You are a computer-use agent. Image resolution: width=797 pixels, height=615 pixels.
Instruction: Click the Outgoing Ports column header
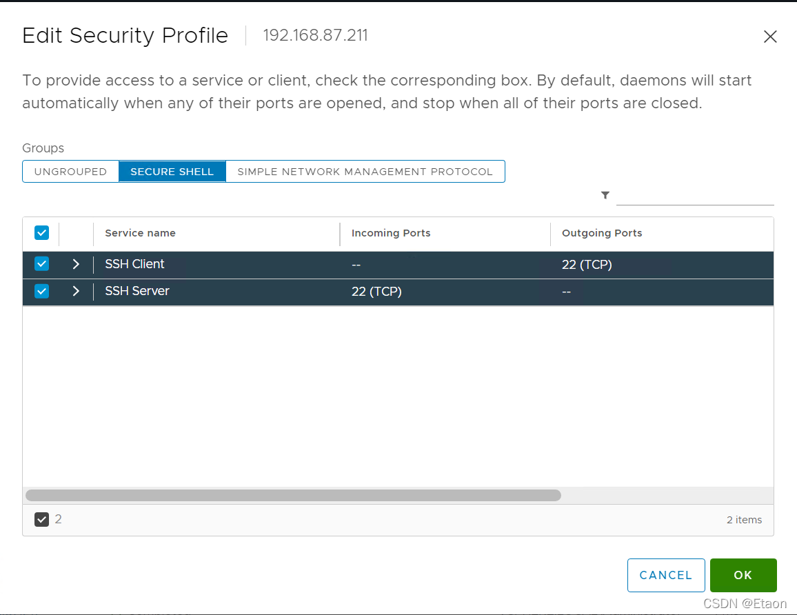coord(602,233)
